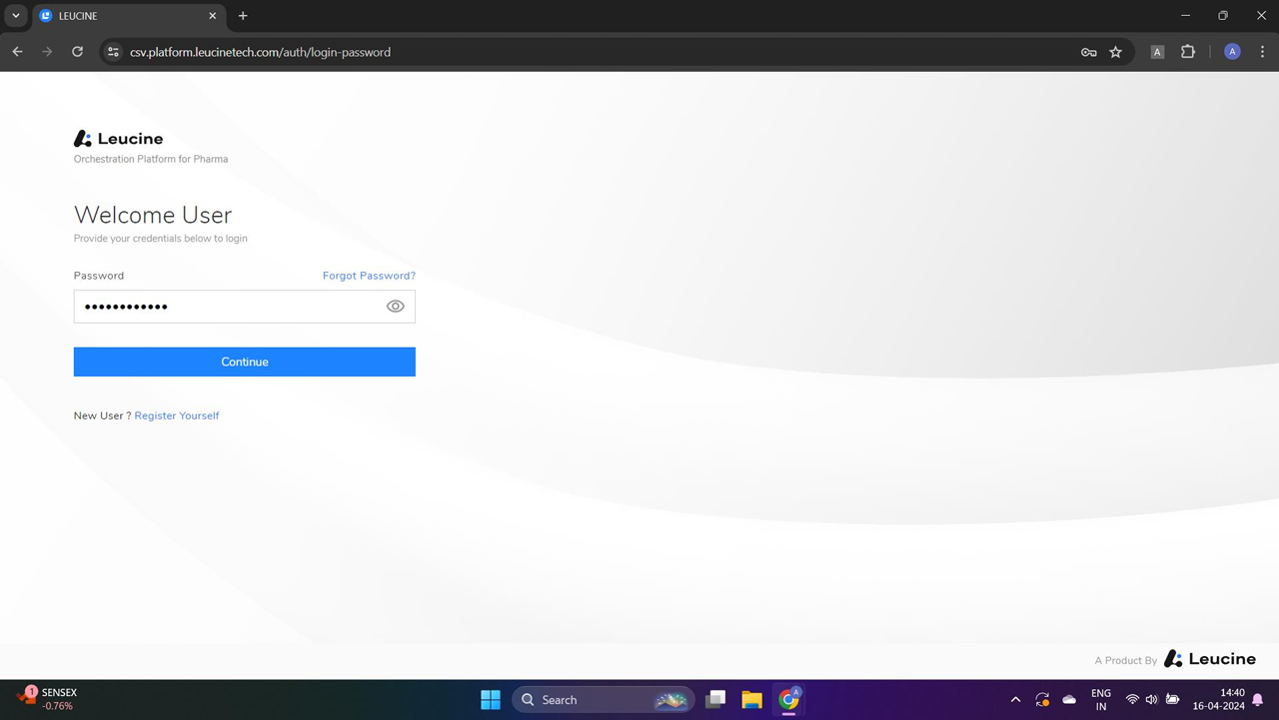Click the sync tray icon beside the cloud
This screenshot has height=720, width=1279.
click(1042, 700)
